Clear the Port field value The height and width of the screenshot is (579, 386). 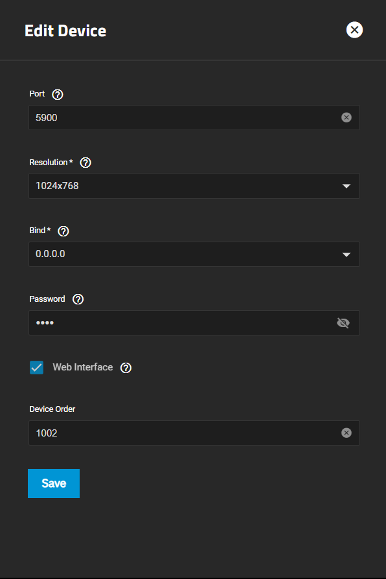pyautogui.click(x=346, y=117)
